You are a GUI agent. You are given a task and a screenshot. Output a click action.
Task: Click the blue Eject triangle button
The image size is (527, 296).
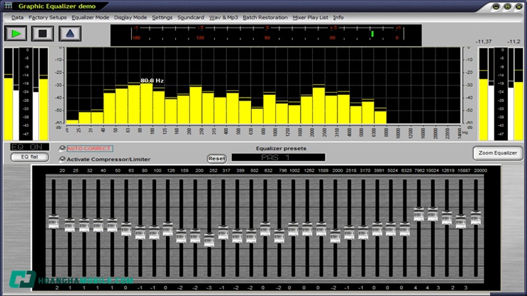(x=70, y=33)
